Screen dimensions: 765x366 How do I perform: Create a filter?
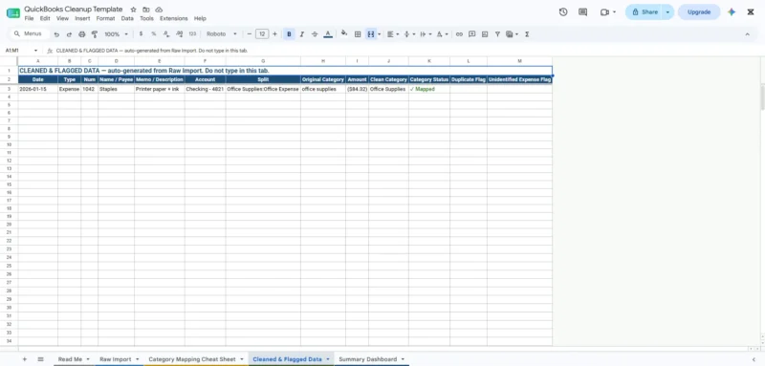(497, 34)
